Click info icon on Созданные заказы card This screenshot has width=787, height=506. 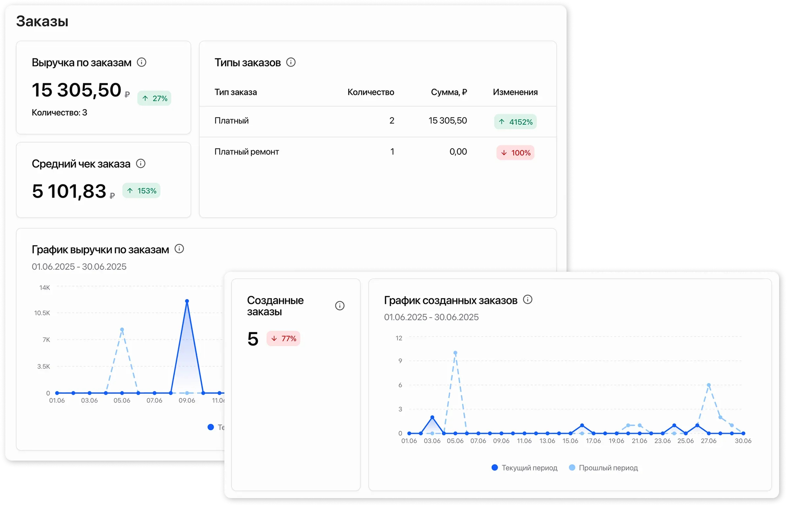[340, 306]
